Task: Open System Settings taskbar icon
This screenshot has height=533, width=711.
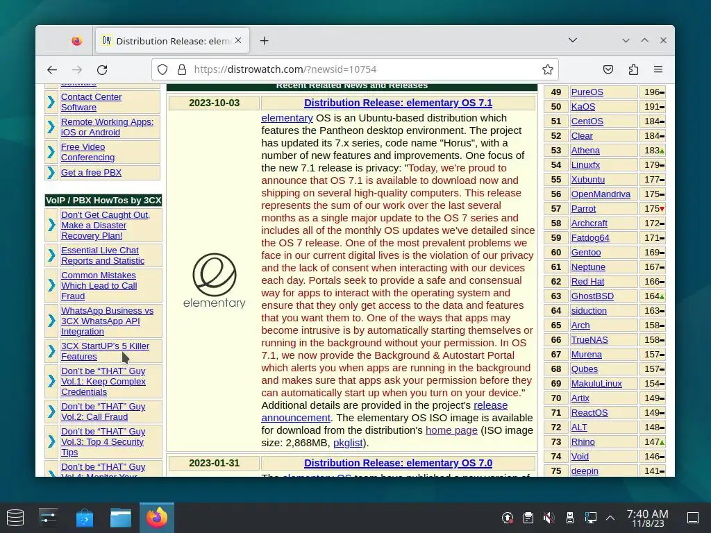Action: [48, 518]
